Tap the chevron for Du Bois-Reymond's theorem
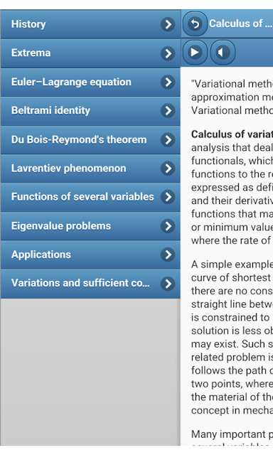Screen dimensions: 273x455 point(168,139)
